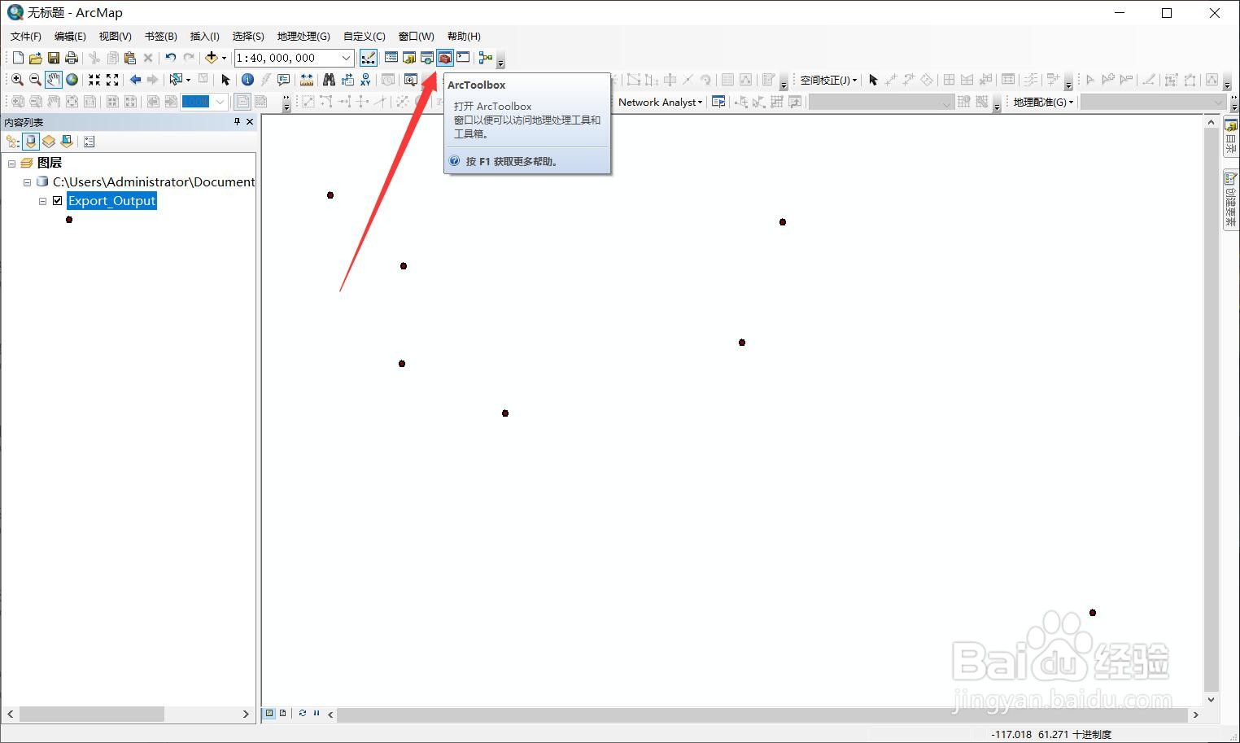The height and width of the screenshot is (743, 1240).
Task: Switch to List By Selection view
Action: (67, 142)
